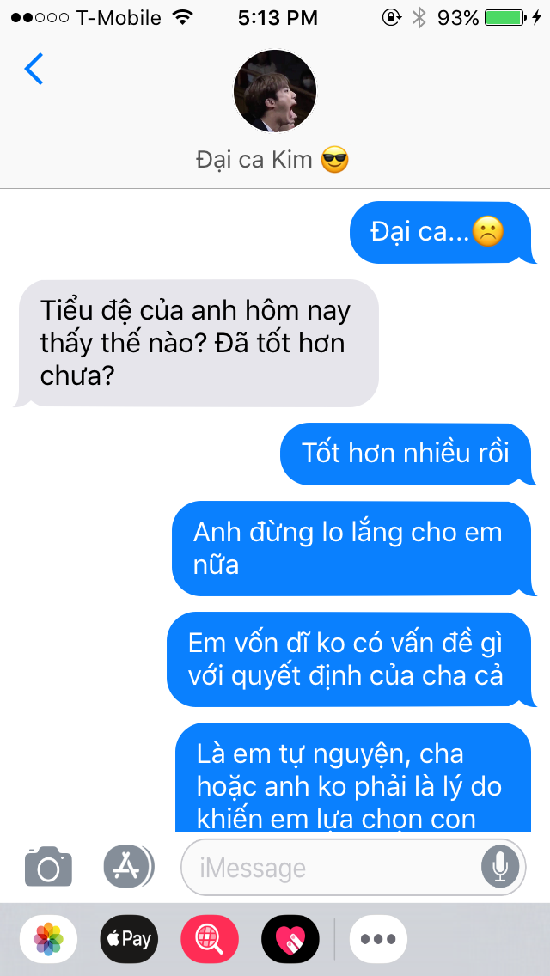This screenshot has width=550, height=976.
Task: Open the heart Digital Touch app
Action: click(x=290, y=939)
